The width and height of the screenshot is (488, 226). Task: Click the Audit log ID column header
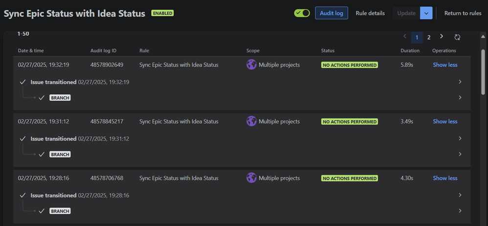tap(103, 51)
